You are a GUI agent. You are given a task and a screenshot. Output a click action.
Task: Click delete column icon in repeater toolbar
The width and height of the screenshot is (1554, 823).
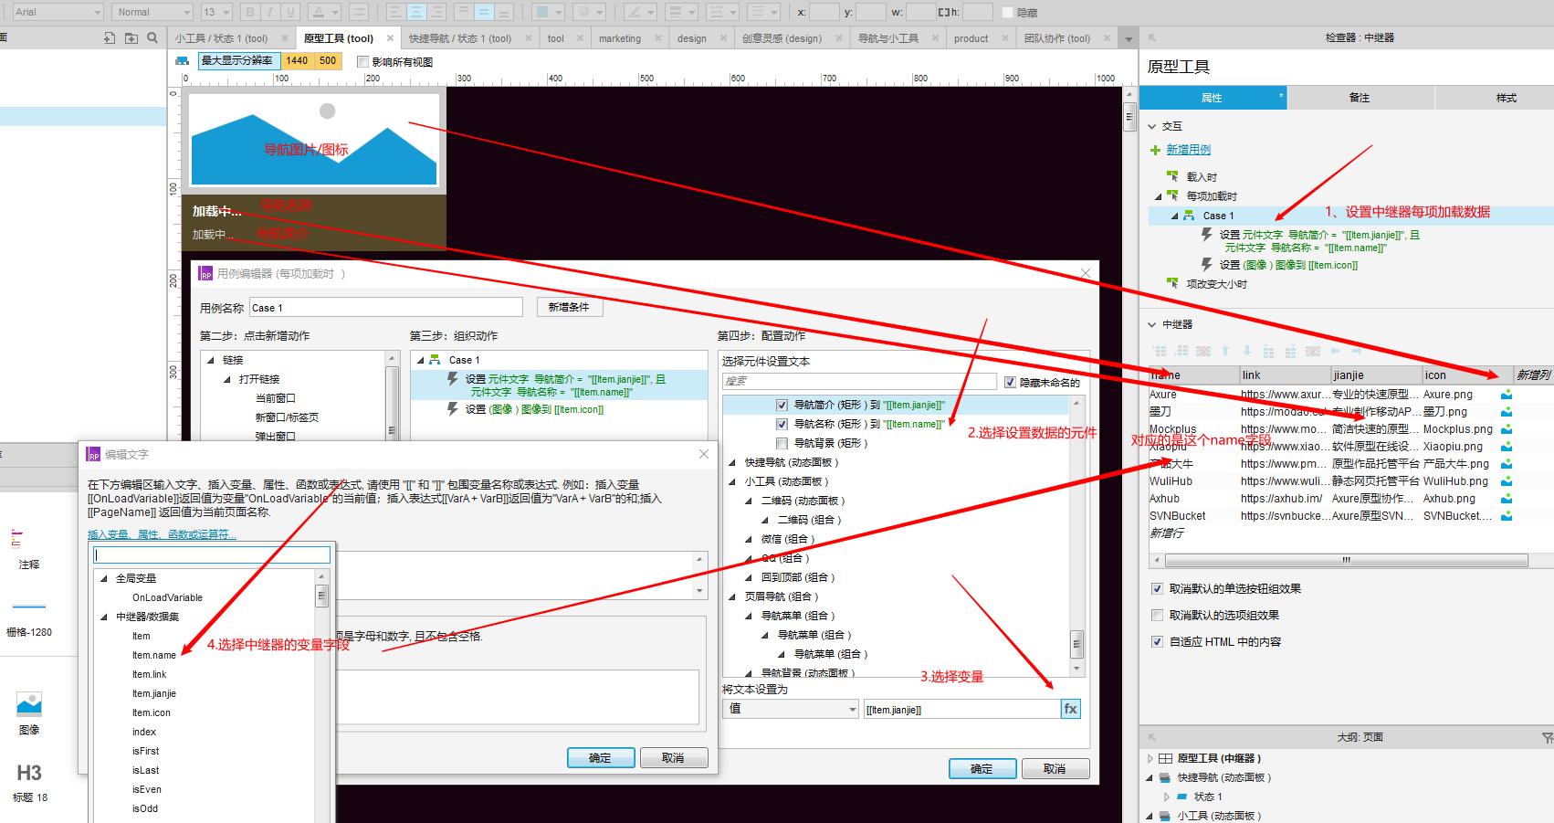click(x=1313, y=351)
